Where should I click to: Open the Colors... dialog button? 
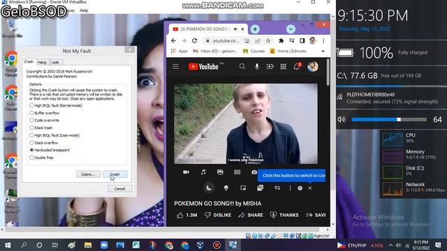pyautogui.click(x=88, y=174)
